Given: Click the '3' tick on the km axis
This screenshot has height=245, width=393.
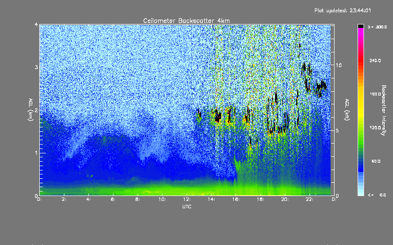Looking at the screenshot, I should coord(36,67).
